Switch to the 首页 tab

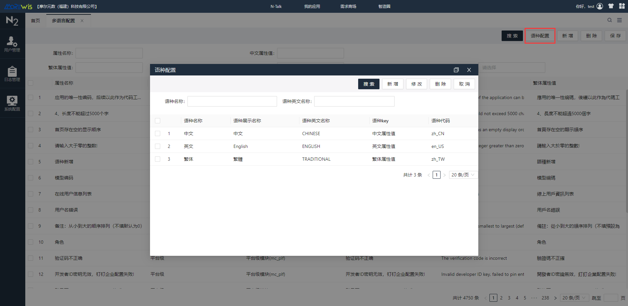click(35, 20)
